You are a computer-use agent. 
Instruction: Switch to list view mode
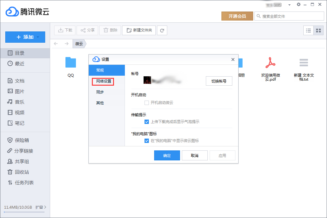[x=309, y=30]
